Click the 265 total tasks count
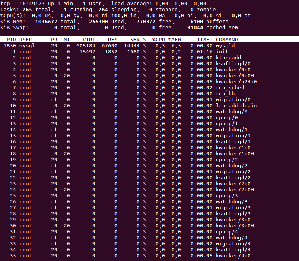 tap(27, 10)
